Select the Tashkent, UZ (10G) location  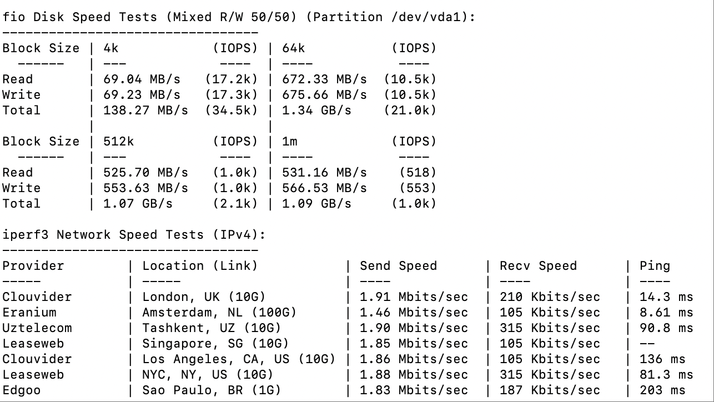[212, 328]
